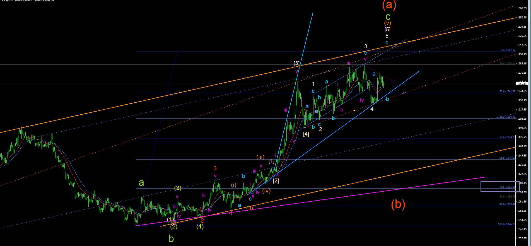The width and height of the screenshot is (531, 246).
Task: Select the orange (iii) wave label
Action: pyautogui.click(x=260, y=157)
